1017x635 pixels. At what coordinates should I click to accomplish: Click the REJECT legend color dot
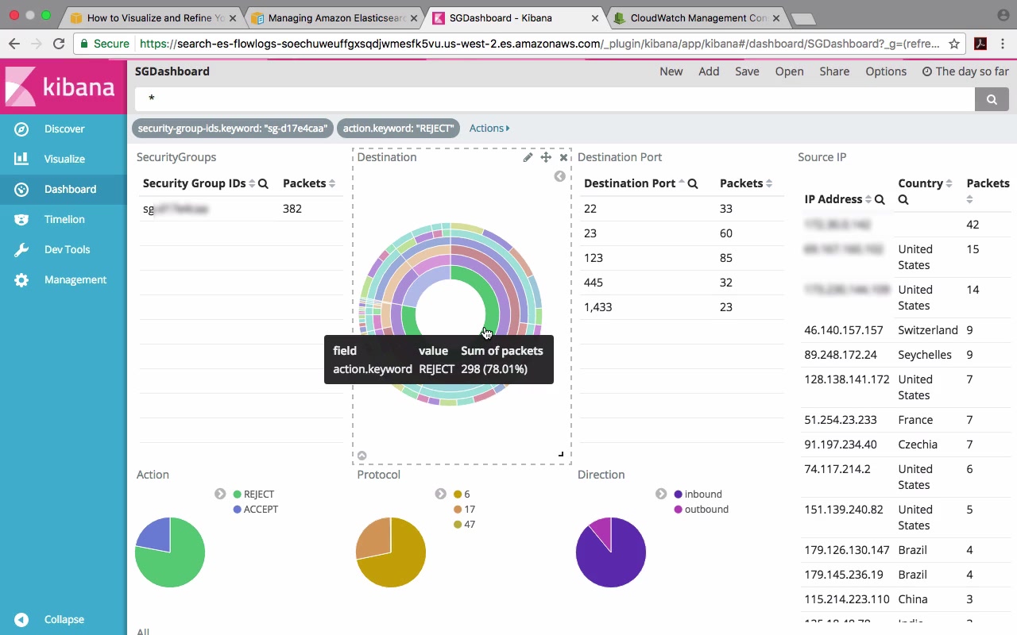click(237, 495)
